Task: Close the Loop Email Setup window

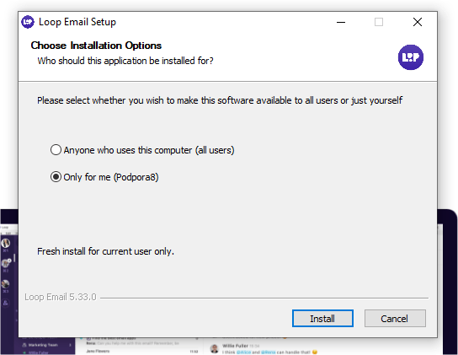Action: pyautogui.click(x=418, y=22)
